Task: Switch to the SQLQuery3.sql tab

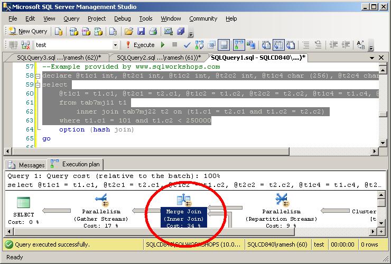Action: click(59, 58)
